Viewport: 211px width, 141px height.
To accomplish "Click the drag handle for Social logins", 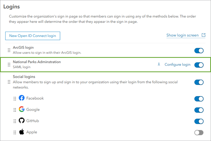I will pos(9,82).
